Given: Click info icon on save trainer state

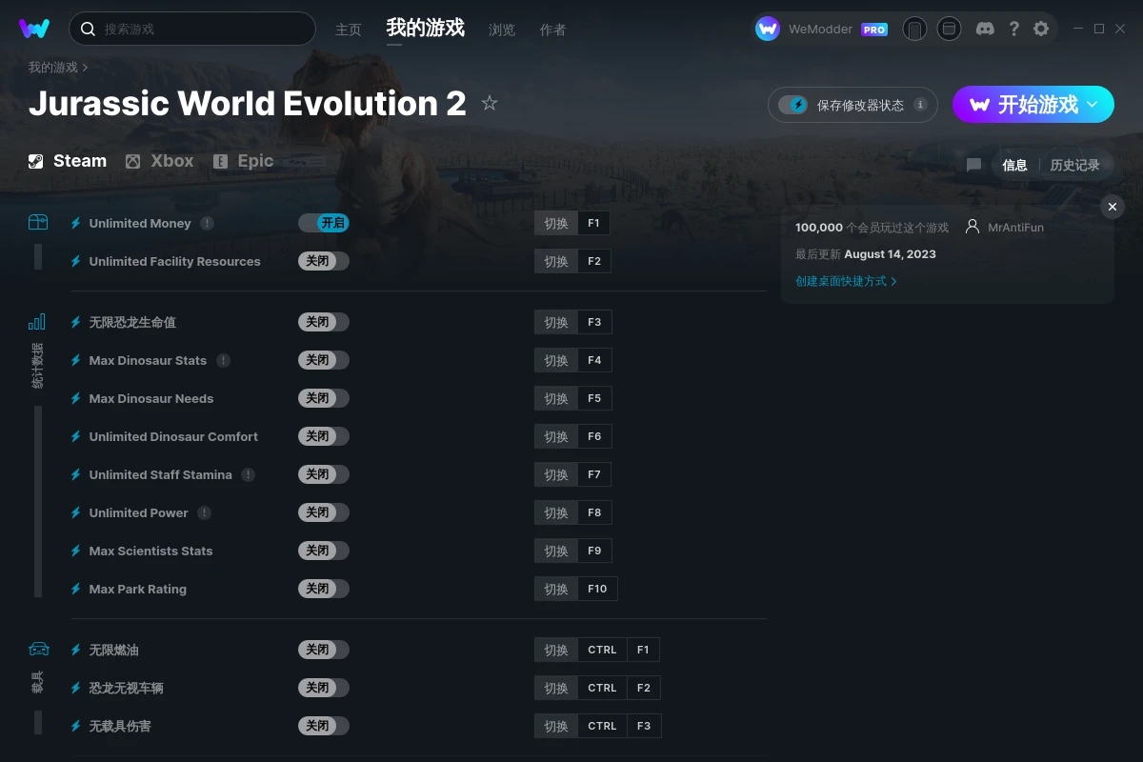Looking at the screenshot, I should [x=920, y=105].
